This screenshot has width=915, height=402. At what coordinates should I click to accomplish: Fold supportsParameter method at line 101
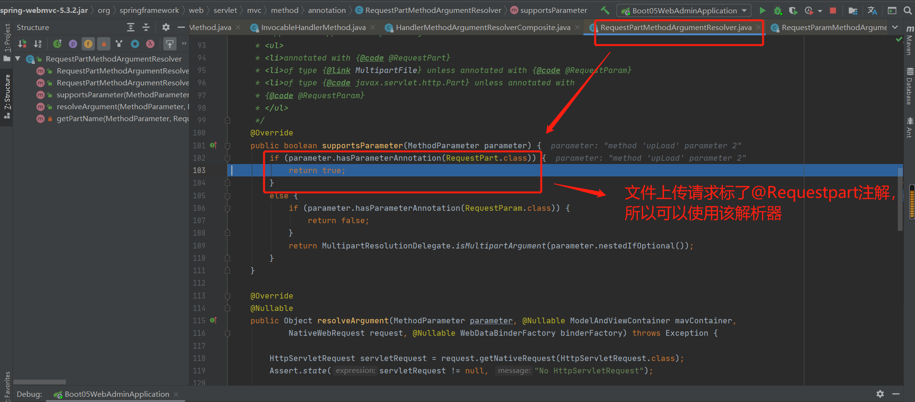pyautogui.click(x=228, y=145)
